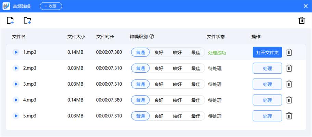Delete 4.mp3 using its trash icon
Viewport: 312px width, 137px height.
coord(289,100)
